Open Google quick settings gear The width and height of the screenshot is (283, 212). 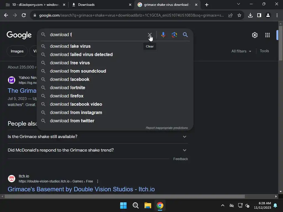click(x=255, y=35)
